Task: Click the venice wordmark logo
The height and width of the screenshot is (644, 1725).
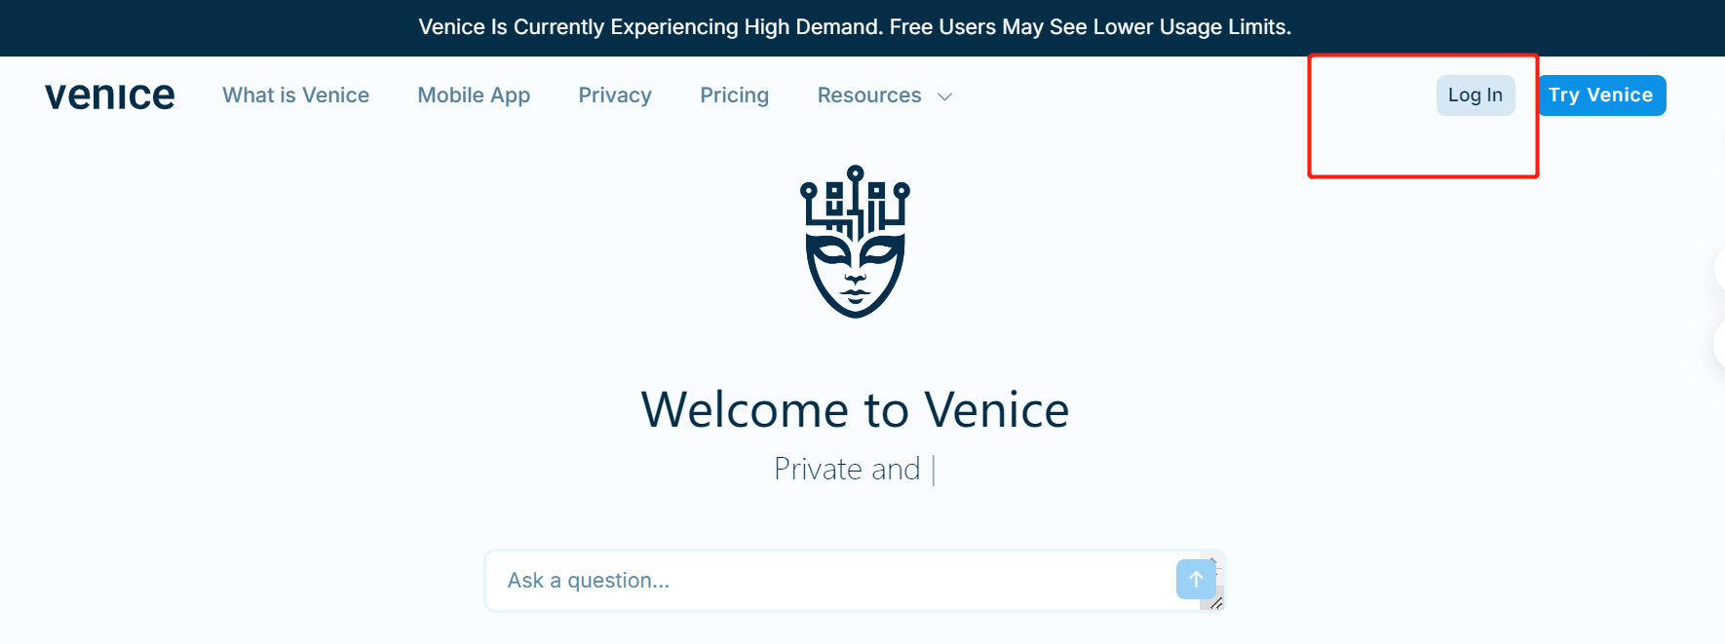Action: [110, 95]
